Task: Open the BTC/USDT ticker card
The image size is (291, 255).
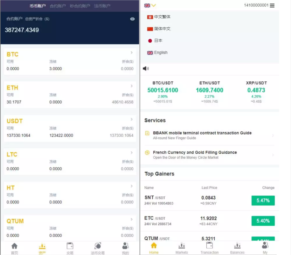Action: point(163,92)
